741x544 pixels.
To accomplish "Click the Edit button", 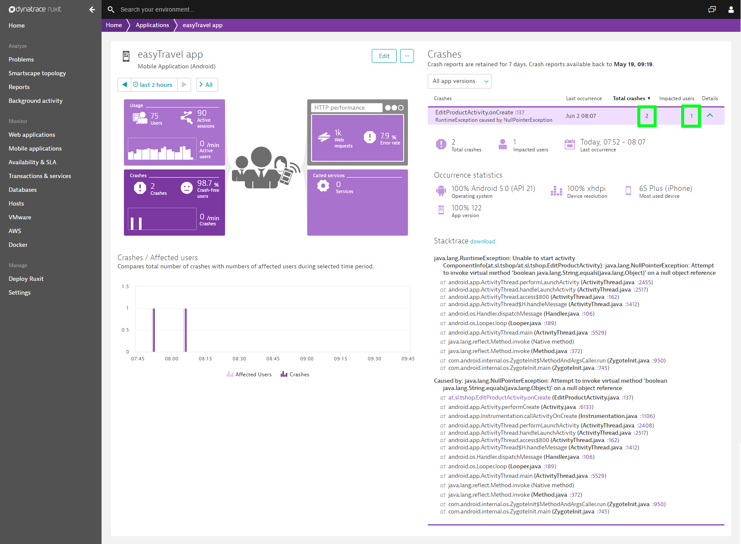I will tap(384, 56).
